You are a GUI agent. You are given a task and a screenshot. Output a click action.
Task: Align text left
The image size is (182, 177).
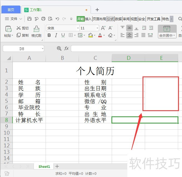click(123, 35)
